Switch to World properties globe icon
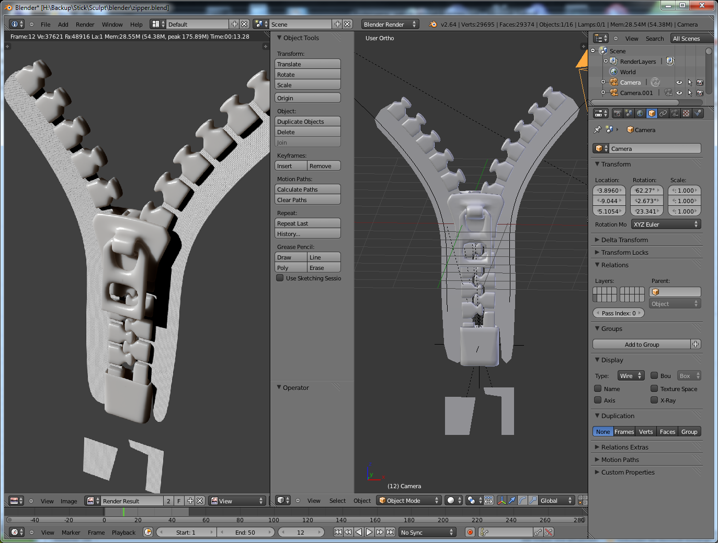The height and width of the screenshot is (543, 718). [640, 113]
